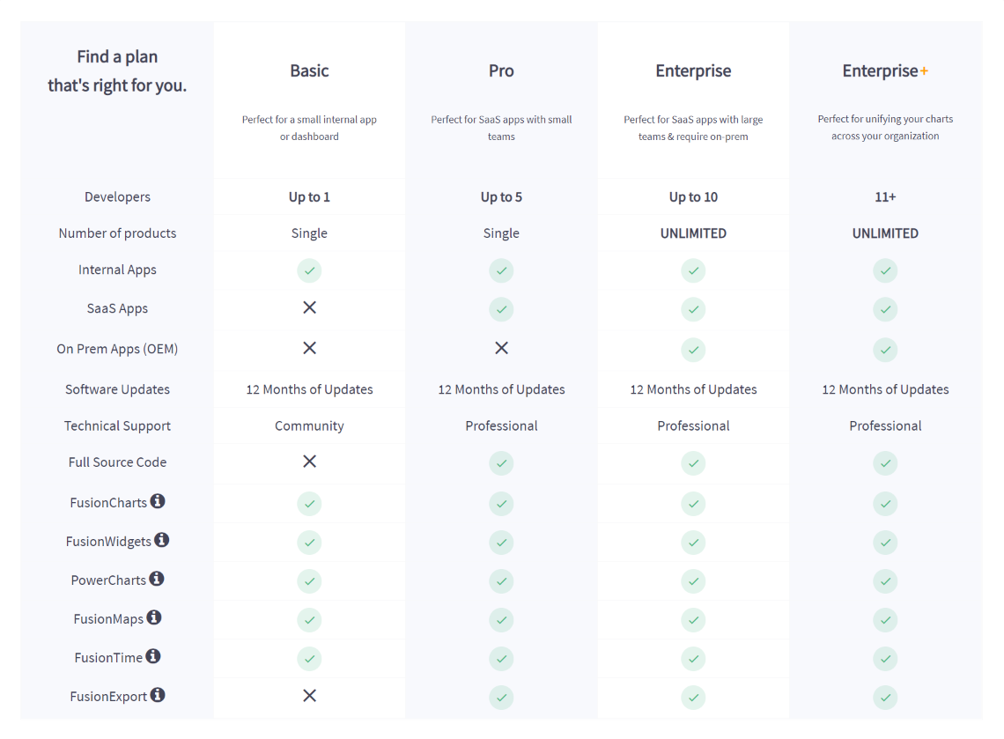Viewport: 1004px width, 739px height.
Task: Select the Enterprise plan column heading
Action: (693, 71)
